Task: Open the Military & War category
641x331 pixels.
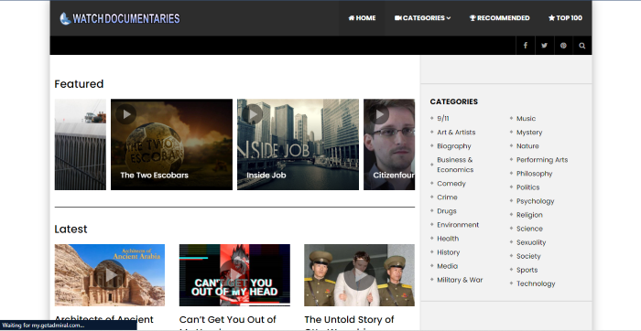Action: click(x=460, y=280)
